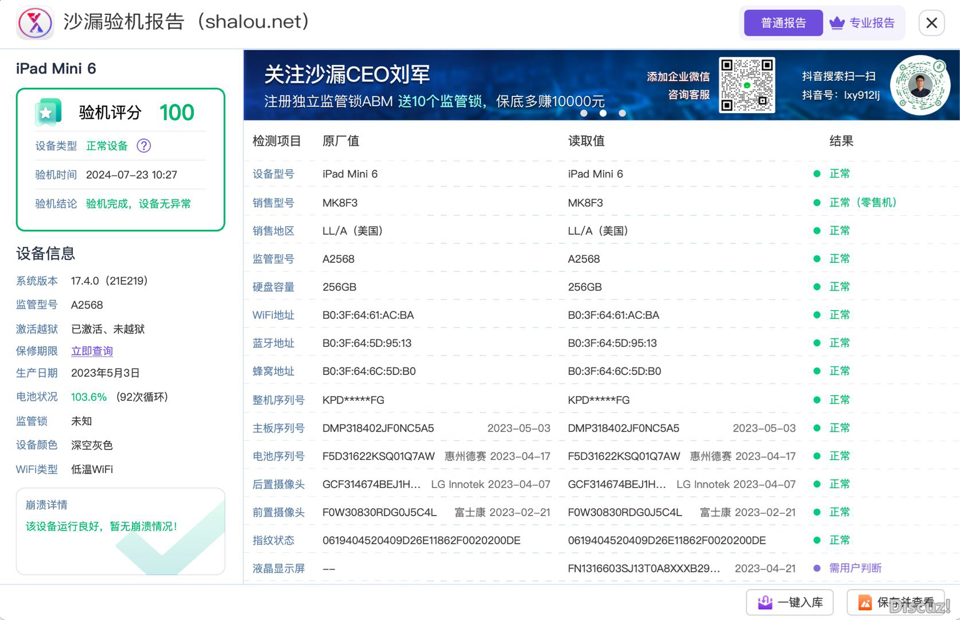
Task: Close the report window with X button
Action: [x=932, y=23]
